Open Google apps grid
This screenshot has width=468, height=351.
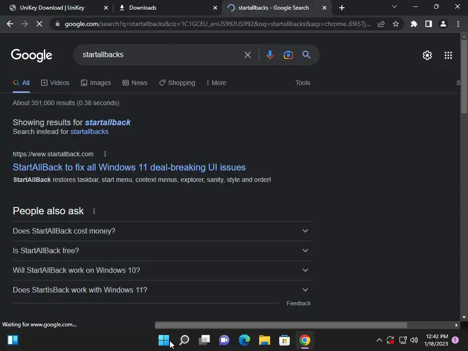(448, 55)
